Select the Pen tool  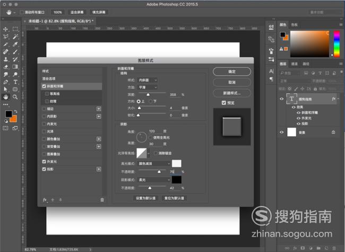pos(6,82)
